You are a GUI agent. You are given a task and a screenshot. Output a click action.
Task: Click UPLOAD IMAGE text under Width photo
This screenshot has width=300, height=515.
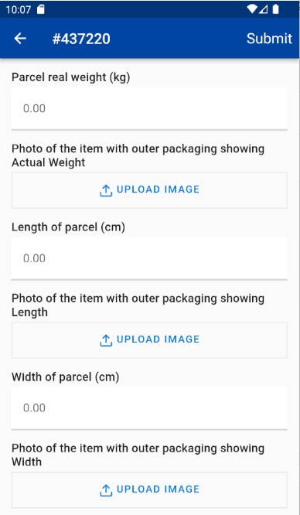[158, 489]
